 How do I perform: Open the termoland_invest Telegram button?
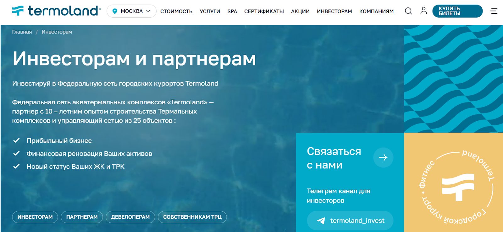(350, 221)
